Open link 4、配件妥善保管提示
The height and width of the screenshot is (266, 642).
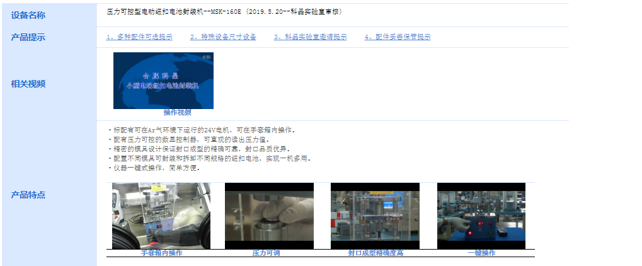pyautogui.click(x=398, y=37)
